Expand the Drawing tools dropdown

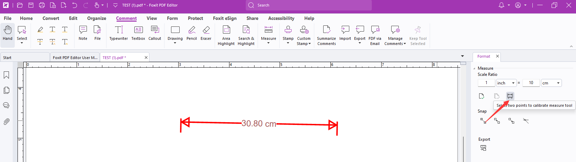[175, 43]
